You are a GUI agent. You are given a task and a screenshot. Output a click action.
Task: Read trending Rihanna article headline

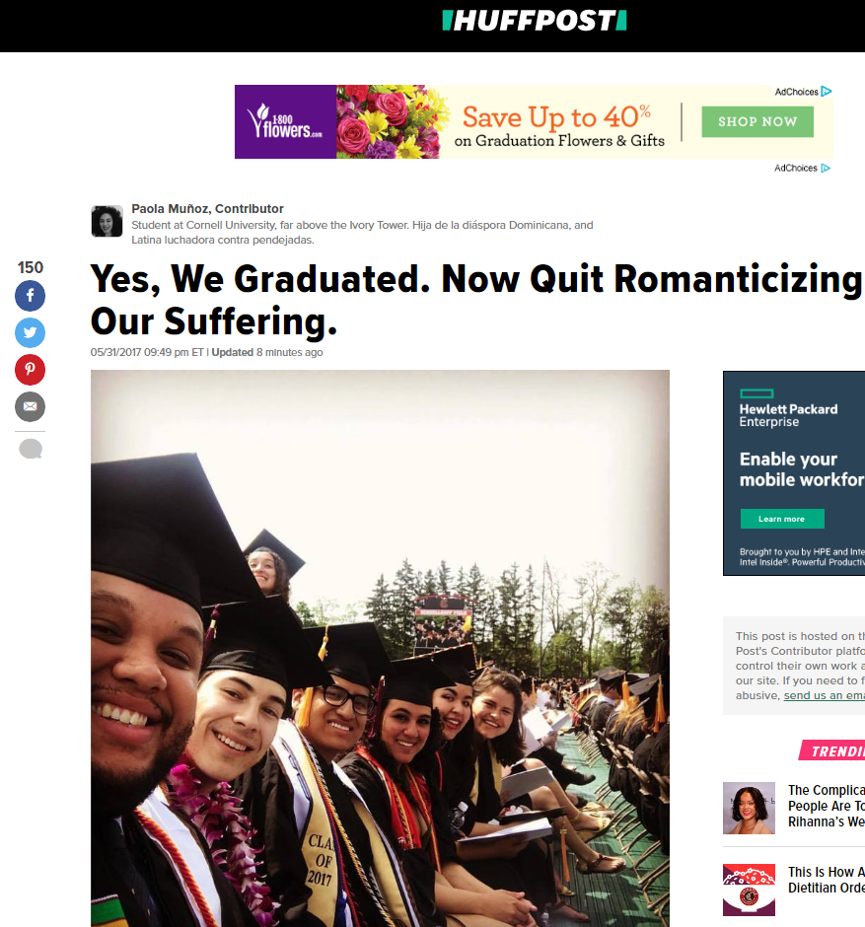[826, 806]
